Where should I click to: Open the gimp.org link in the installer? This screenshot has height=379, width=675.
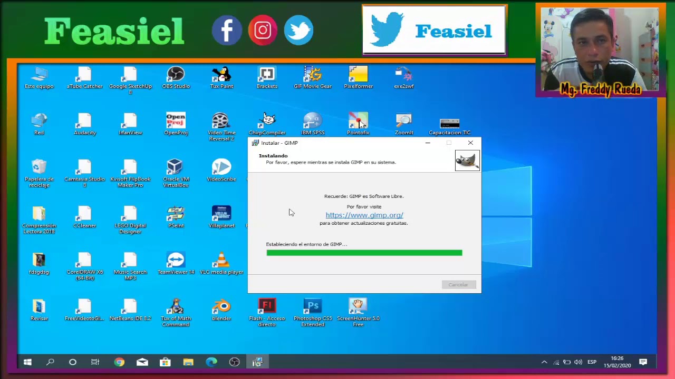pyautogui.click(x=364, y=215)
